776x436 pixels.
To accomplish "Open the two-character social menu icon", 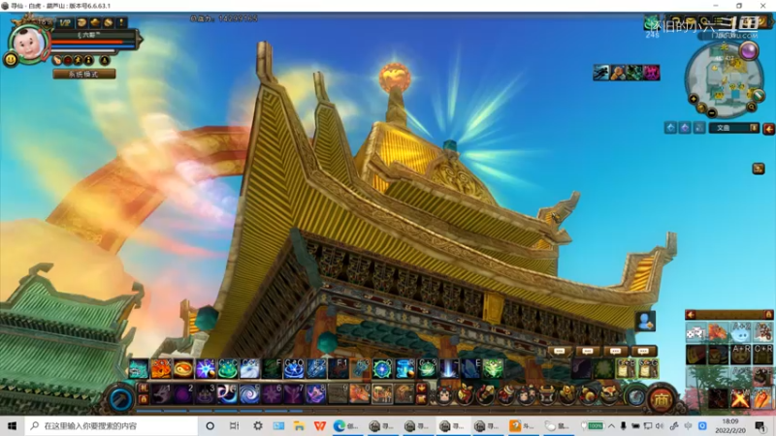I will [x=527, y=395].
